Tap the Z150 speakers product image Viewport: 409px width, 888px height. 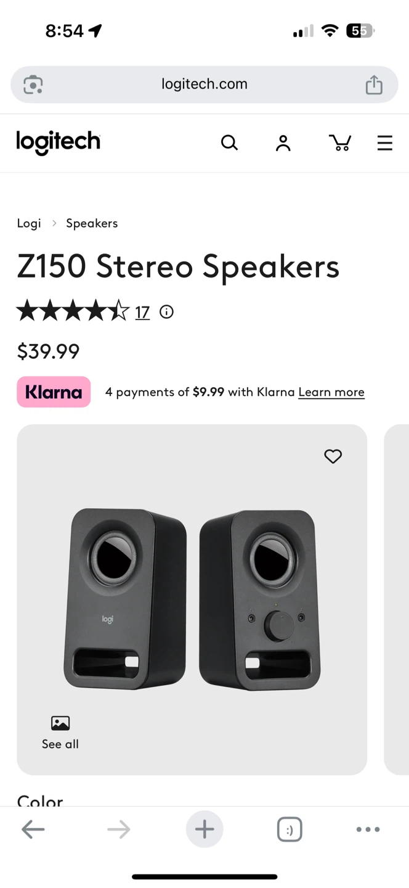pos(192,598)
